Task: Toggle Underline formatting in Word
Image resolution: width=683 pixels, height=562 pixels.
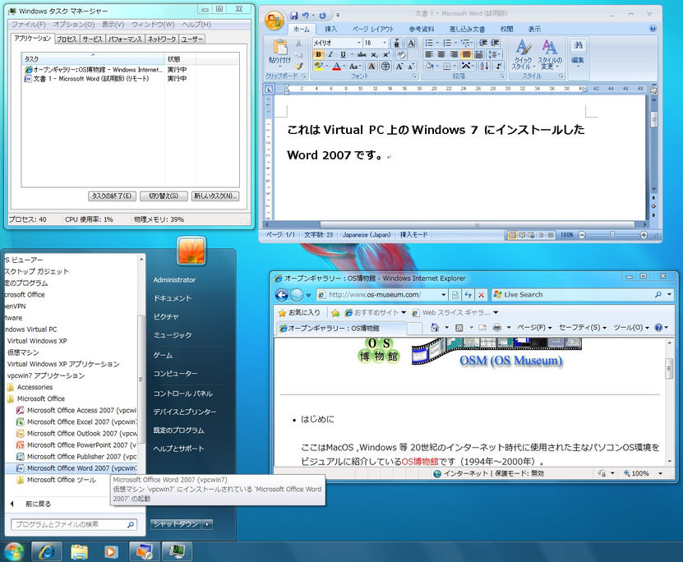Action: point(343,54)
